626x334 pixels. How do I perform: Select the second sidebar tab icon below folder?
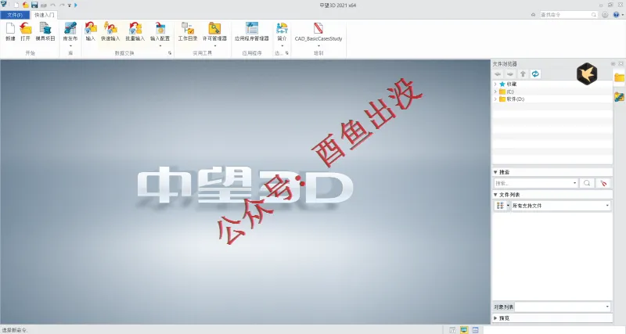click(x=619, y=96)
